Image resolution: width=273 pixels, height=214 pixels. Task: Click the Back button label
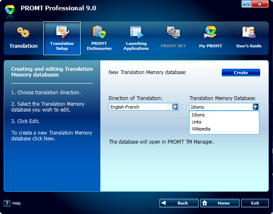[183, 203]
